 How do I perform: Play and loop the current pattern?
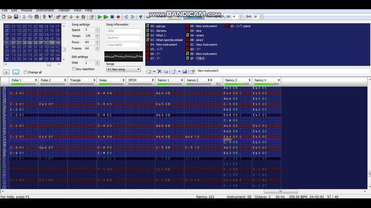point(106,17)
